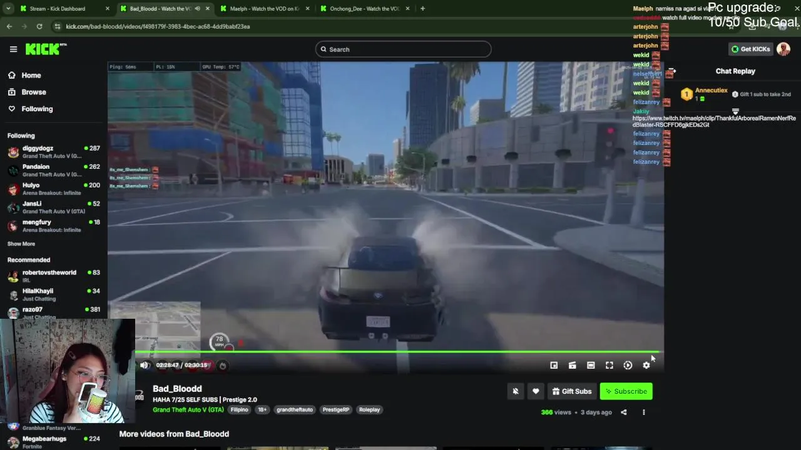Open Megabearhugs recommended channel
Image resolution: width=801 pixels, height=450 pixels.
pos(54,442)
